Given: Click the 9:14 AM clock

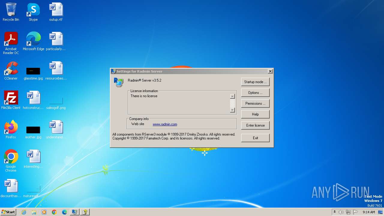Looking at the screenshot, I should pyautogui.click(x=369, y=212).
